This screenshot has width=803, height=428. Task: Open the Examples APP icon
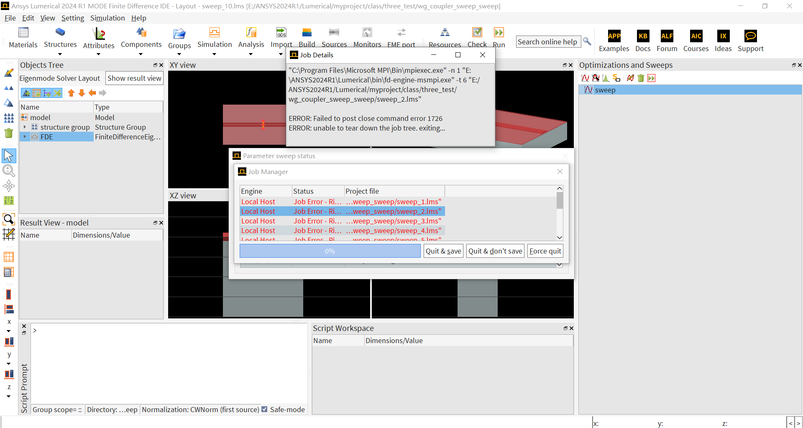614,36
